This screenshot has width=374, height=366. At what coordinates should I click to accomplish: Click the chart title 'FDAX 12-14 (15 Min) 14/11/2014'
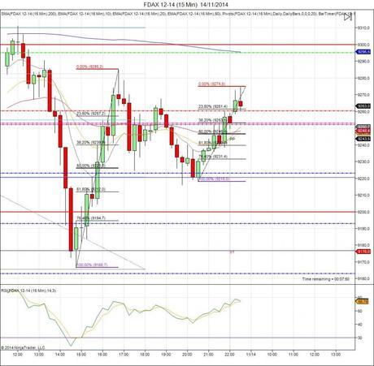(186, 5)
